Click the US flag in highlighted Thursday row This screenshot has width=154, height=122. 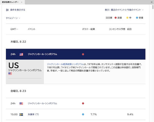click(x=21, y=54)
